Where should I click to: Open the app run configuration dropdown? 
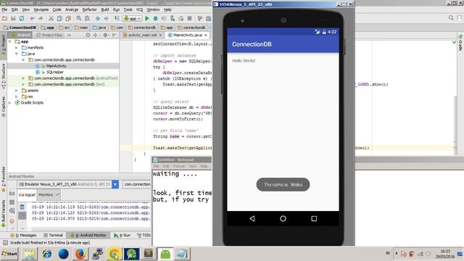pos(133,18)
